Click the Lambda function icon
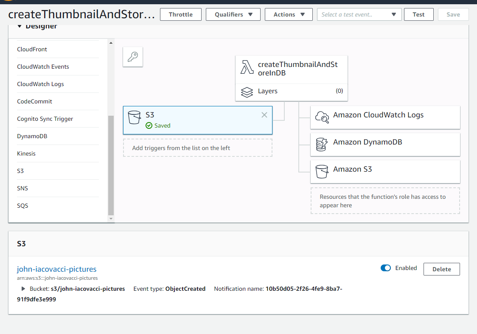The image size is (477, 334). (x=247, y=67)
